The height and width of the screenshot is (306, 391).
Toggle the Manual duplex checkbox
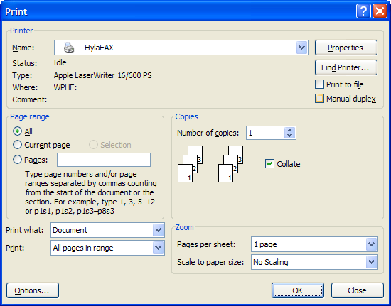coord(319,99)
